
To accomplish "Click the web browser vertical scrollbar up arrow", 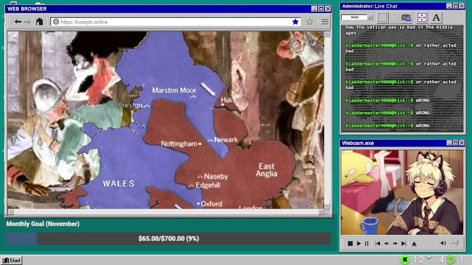I will 327,34.
